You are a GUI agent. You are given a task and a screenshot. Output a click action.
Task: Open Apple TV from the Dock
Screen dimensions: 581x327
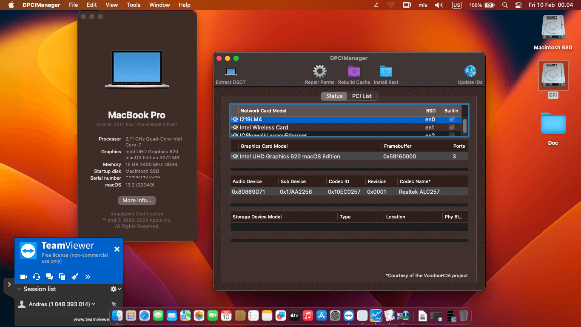point(294,316)
